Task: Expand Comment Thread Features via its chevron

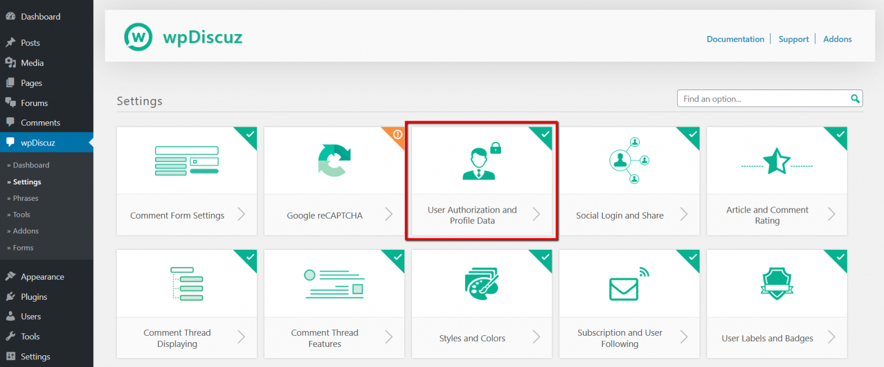Action: pyautogui.click(x=389, y=338)
